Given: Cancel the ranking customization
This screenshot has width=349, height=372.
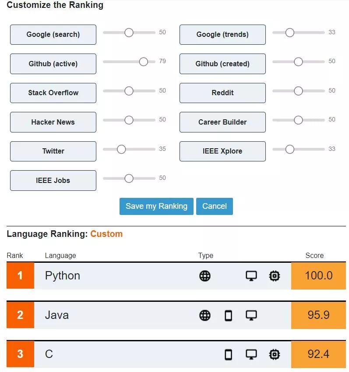Looking at the screenshot, I should (215, 206).
